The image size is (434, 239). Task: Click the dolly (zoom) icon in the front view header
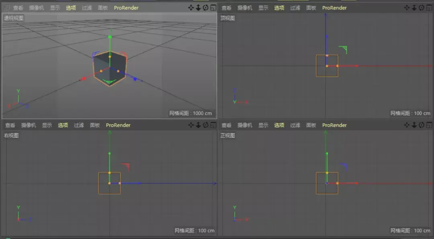[x=414, y=125]
